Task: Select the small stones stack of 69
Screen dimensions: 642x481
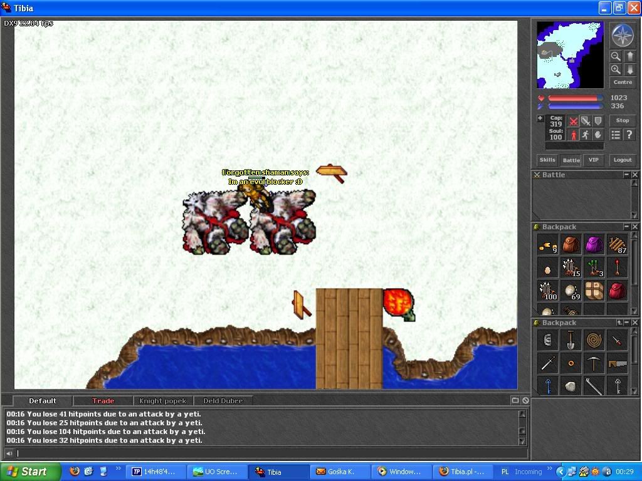Action: click(571, 292)
